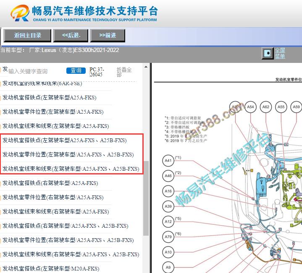Click connector label A55 in diagram
This screenshot has width=302, height=273.
click(x=281, y=107)
